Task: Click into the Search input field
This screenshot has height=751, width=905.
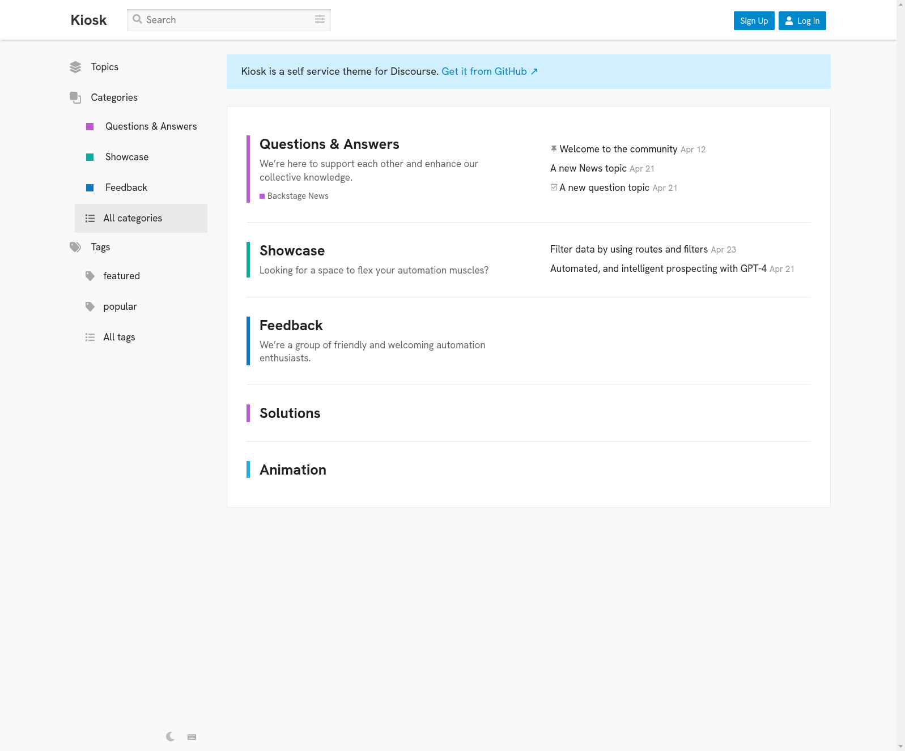Action: tap(227, 20)
